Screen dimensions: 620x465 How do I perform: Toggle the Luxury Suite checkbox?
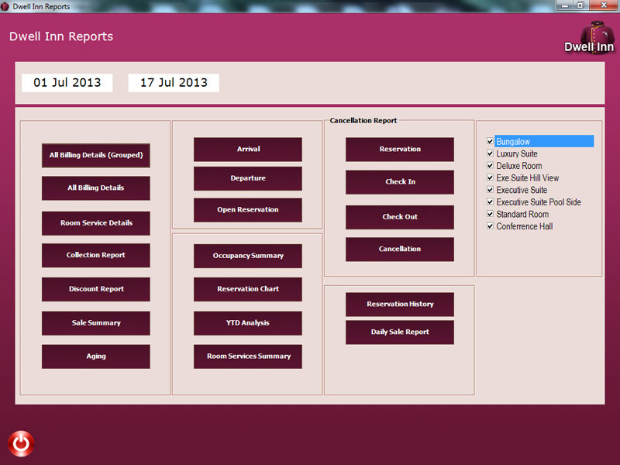coord(490,153)
